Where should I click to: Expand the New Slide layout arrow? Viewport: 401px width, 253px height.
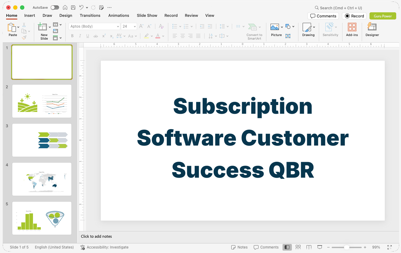pos(50,27)
